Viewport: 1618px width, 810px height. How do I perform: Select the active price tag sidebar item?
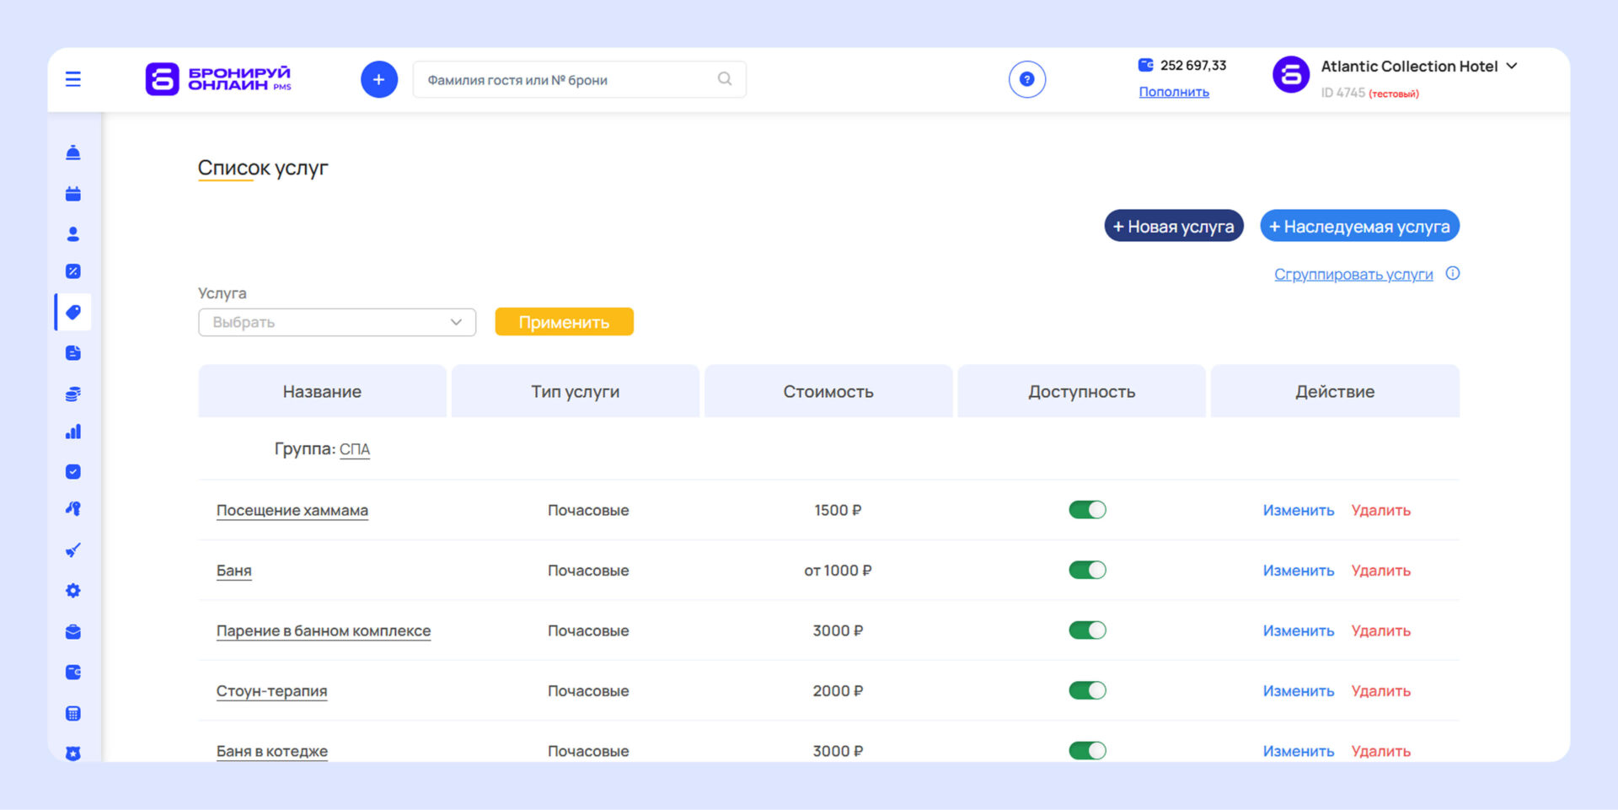tap(73, 313)
